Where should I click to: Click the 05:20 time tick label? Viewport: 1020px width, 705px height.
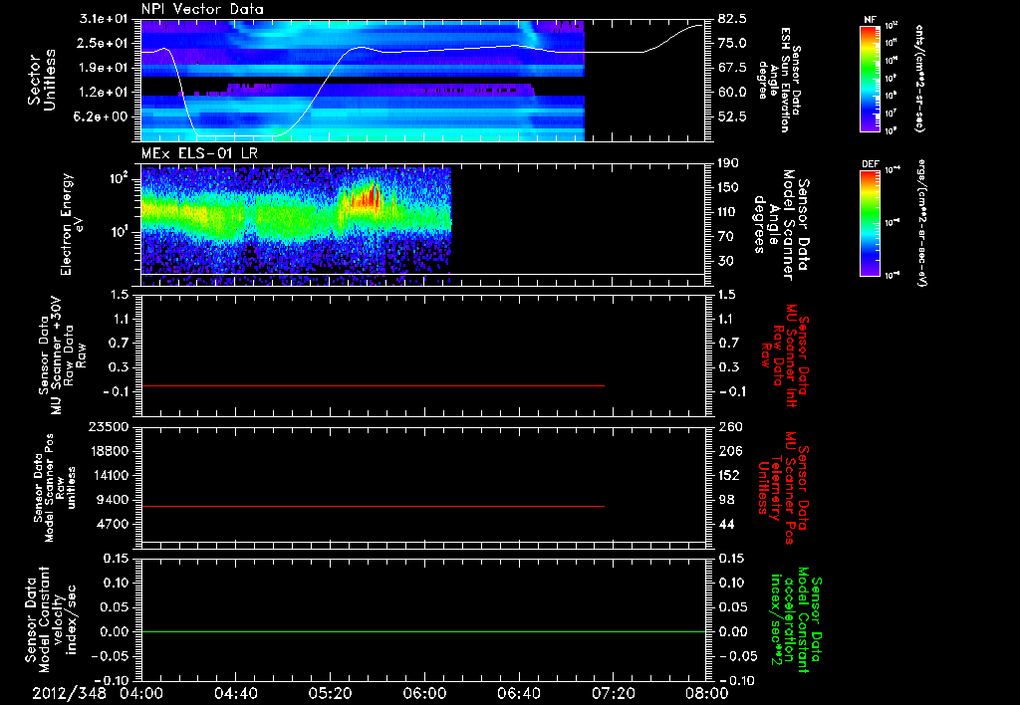pos(330,693)
